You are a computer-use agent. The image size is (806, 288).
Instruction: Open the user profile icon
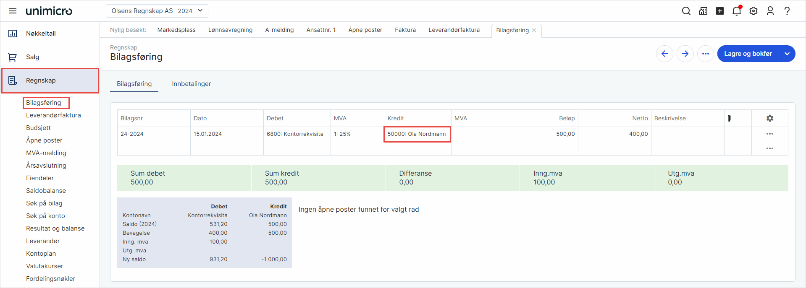(770, 11)
